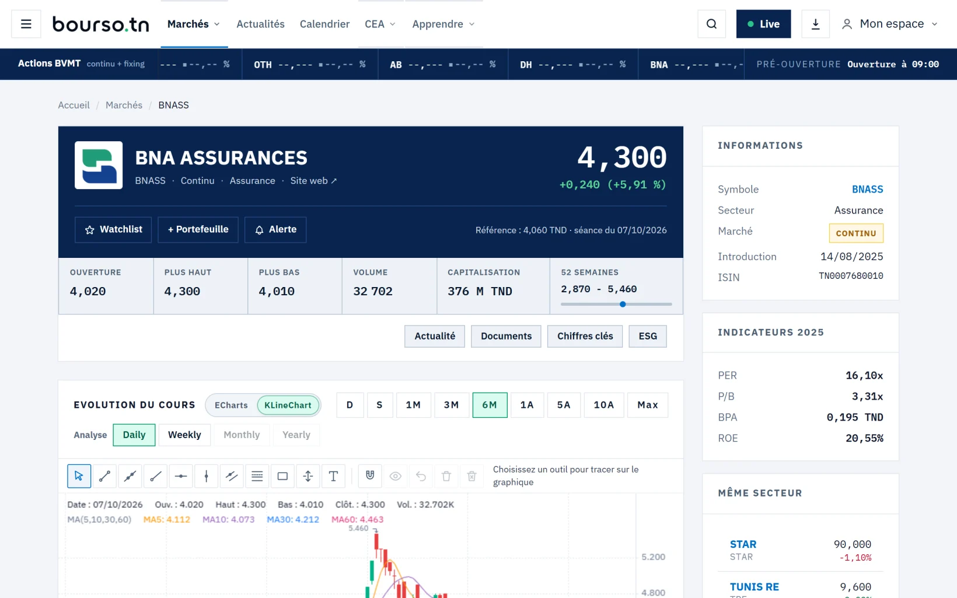The height and width of the screenshot is (598, 957).
Task: Expand the CEA dropdown
Action: pyautogui.click(x=380, y=24)
